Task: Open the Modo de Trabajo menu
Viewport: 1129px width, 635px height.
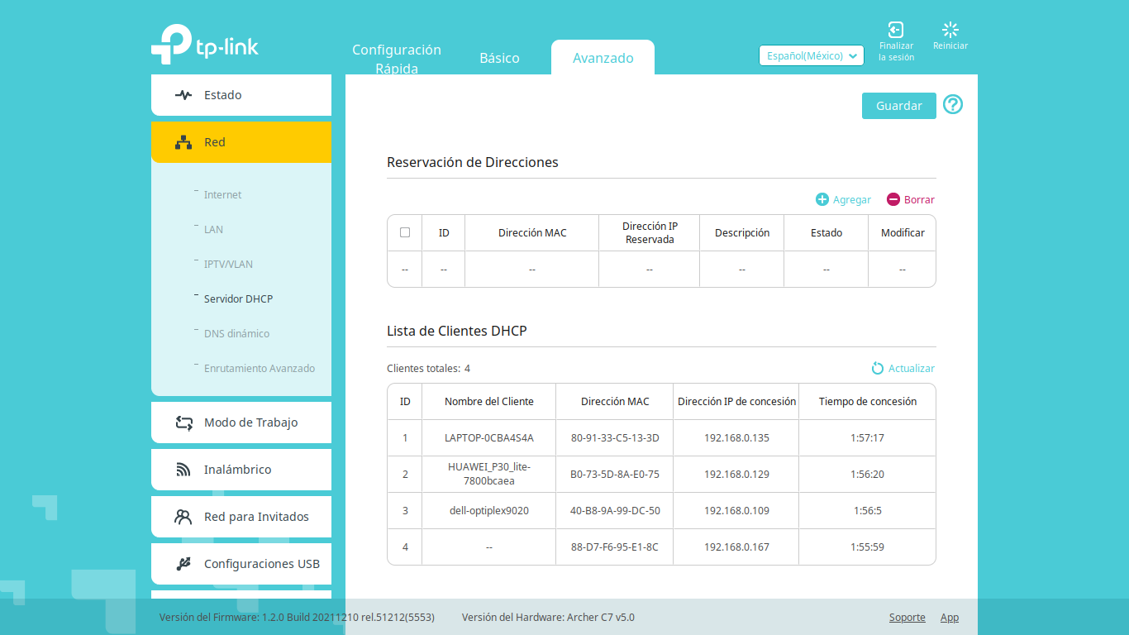Action: (x=241, y=423)
